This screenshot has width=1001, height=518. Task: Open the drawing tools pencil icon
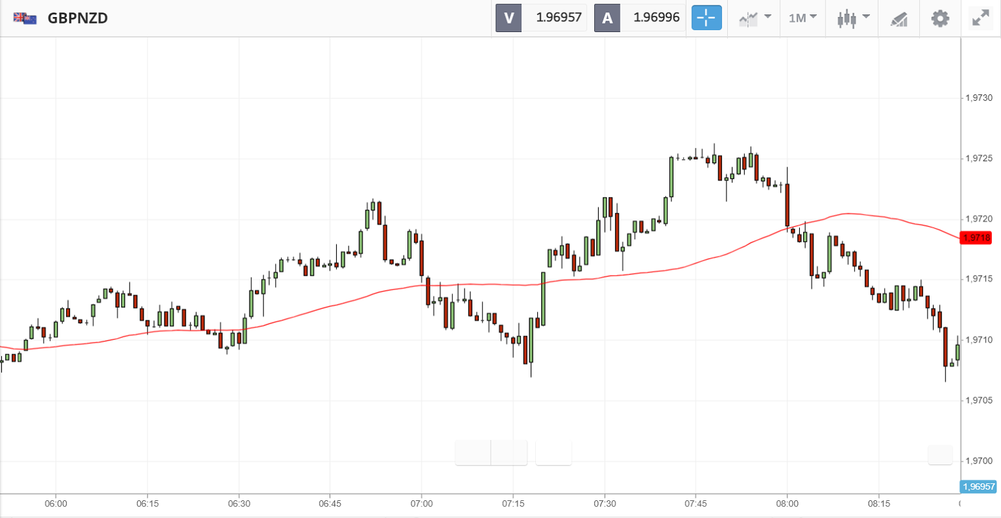899,18
